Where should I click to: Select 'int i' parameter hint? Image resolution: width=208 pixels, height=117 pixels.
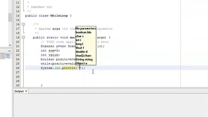point(78,40)
